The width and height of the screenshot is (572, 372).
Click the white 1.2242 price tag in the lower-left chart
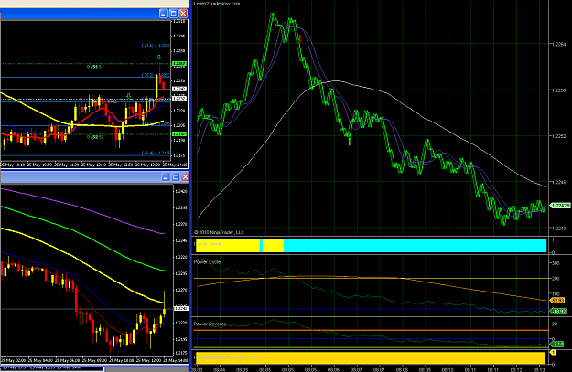(x=181, y=308)
